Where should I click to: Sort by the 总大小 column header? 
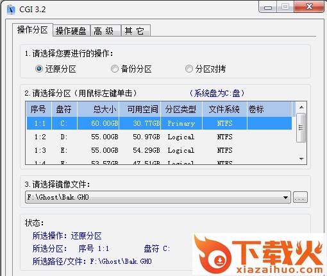(98, 109)
